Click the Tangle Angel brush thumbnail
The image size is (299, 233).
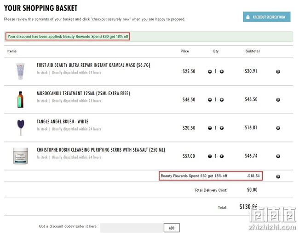(21, 128)
